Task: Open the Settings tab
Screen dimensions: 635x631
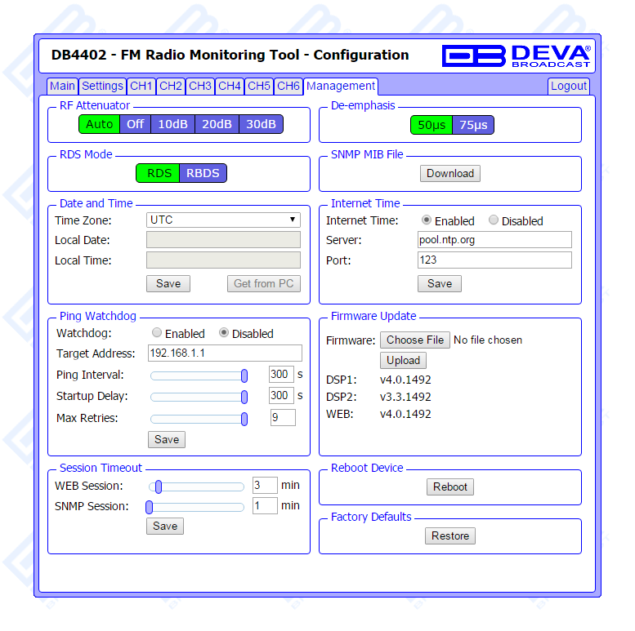Action: [x=102, y=86]
